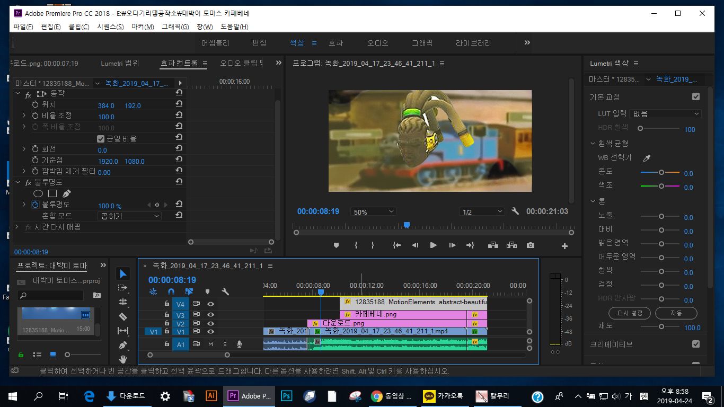Expand 회전 property
Image resolution: width=724 pixels, height=407 pixels.
(24, 149)
